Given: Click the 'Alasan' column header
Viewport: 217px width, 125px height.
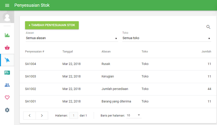Looking at the screenshot, I should click(x=106, y=51).
